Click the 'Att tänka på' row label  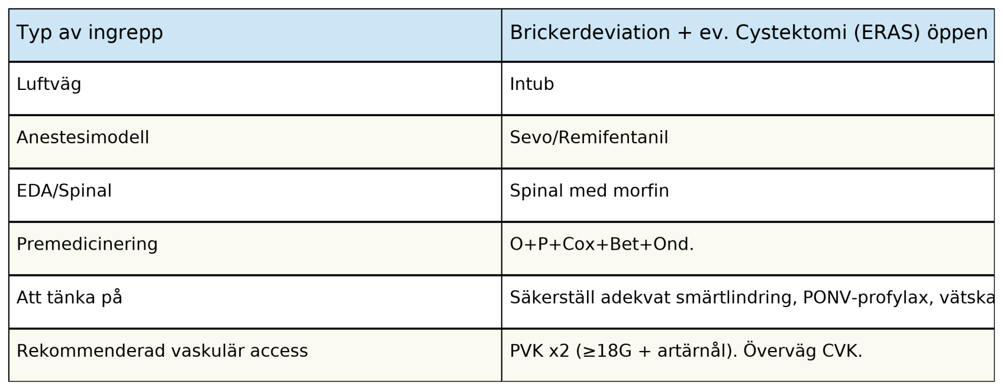point(69,298)
